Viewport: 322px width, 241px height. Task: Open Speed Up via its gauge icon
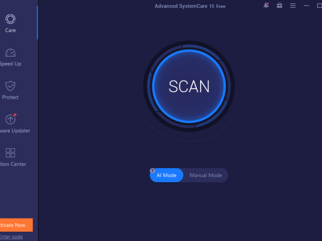(x=10, y=52)
